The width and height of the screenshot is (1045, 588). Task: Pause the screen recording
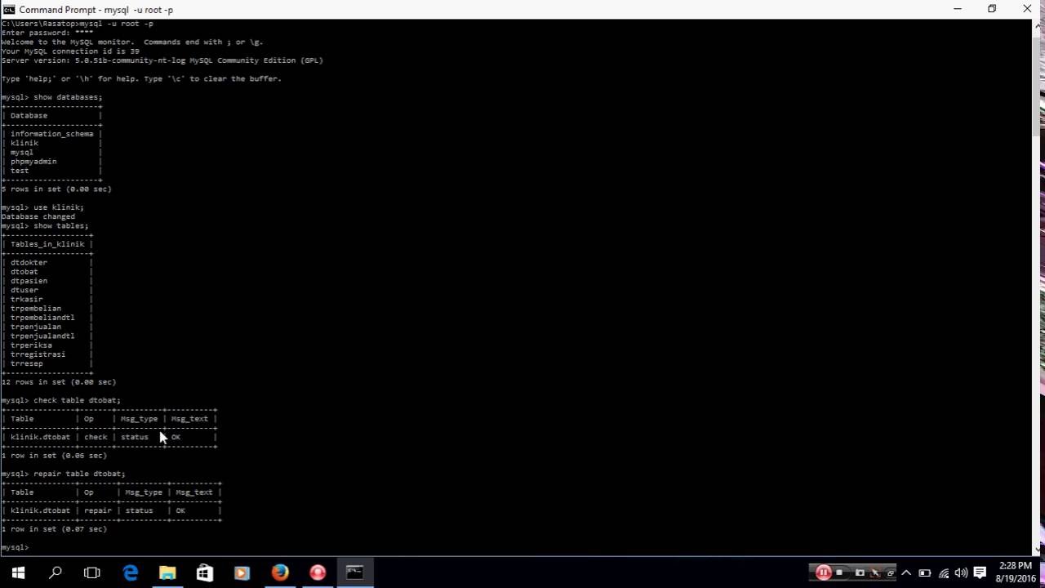tap(824, 572)
